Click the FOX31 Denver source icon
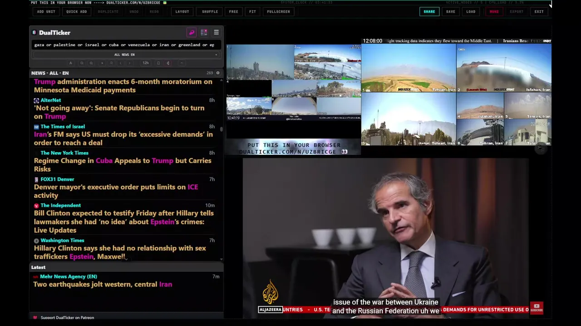This screenshot has height=326, width=581. [x=36, y=179]
